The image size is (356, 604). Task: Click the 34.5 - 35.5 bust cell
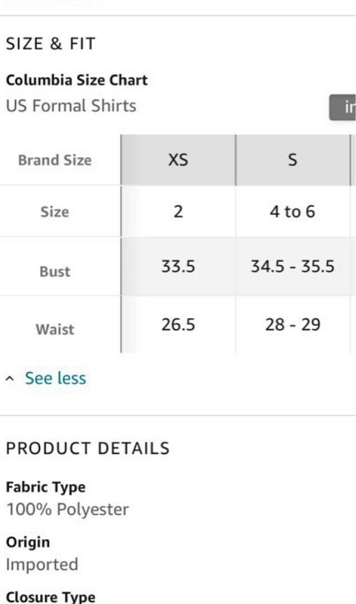pyautogui.click(x=292, y=266)
